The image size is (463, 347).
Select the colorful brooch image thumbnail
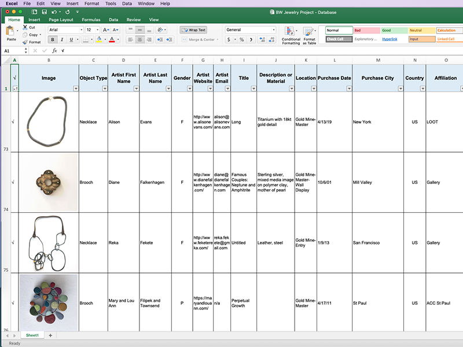[x=49, y=302]
